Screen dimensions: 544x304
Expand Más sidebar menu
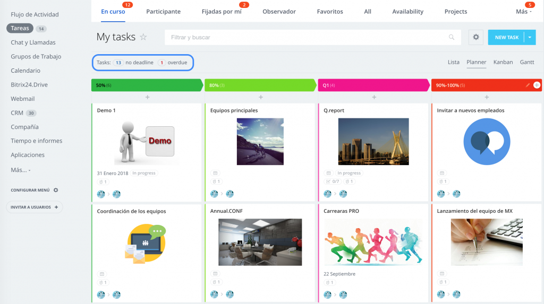(21, 170)
